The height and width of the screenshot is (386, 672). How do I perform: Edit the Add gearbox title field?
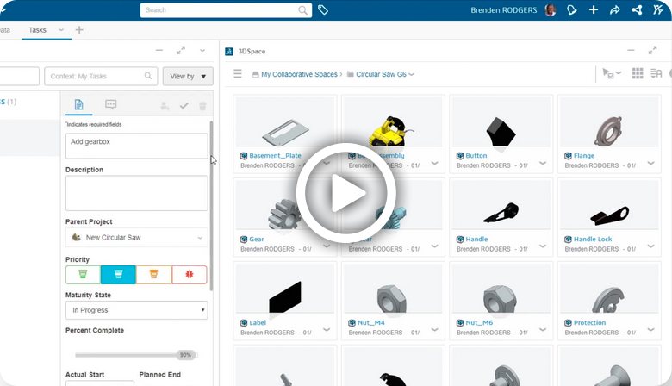(137, 146)
